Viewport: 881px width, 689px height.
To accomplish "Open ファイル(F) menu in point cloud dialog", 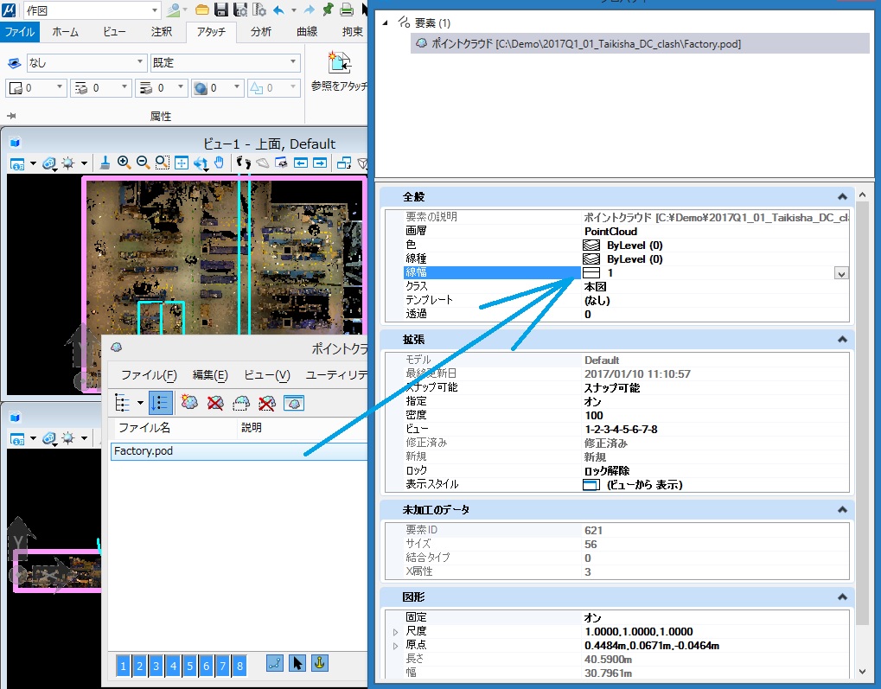I will (149, 375).
